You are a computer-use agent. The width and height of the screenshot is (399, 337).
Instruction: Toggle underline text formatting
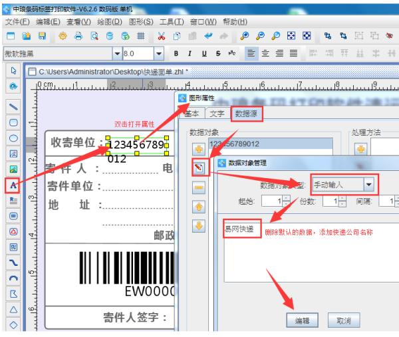pos(203,53)
